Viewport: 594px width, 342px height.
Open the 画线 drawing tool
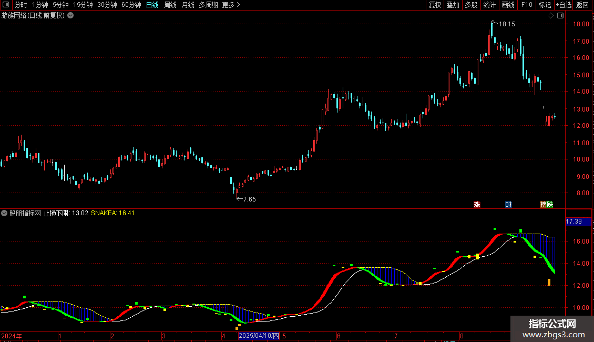508,5
